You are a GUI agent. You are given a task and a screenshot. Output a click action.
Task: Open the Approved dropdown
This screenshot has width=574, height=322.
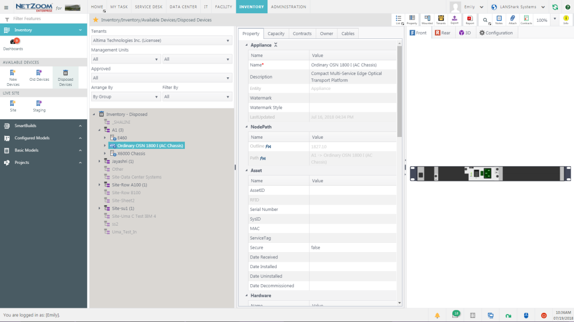pyautogui.click(x=161, y=78)
